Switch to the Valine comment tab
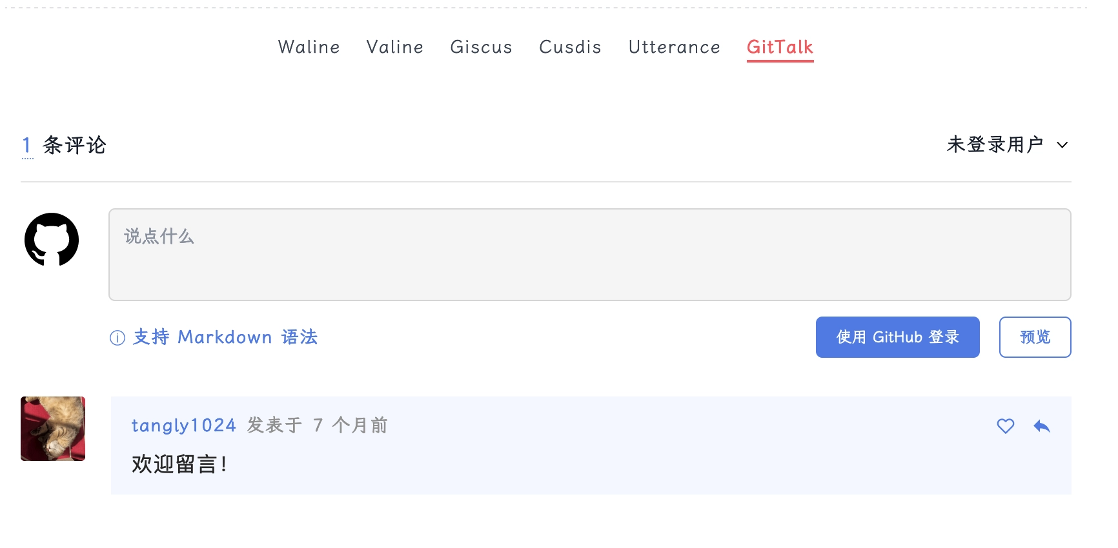The height and width of the screenshot is (548, 1118). click(395, 47)
